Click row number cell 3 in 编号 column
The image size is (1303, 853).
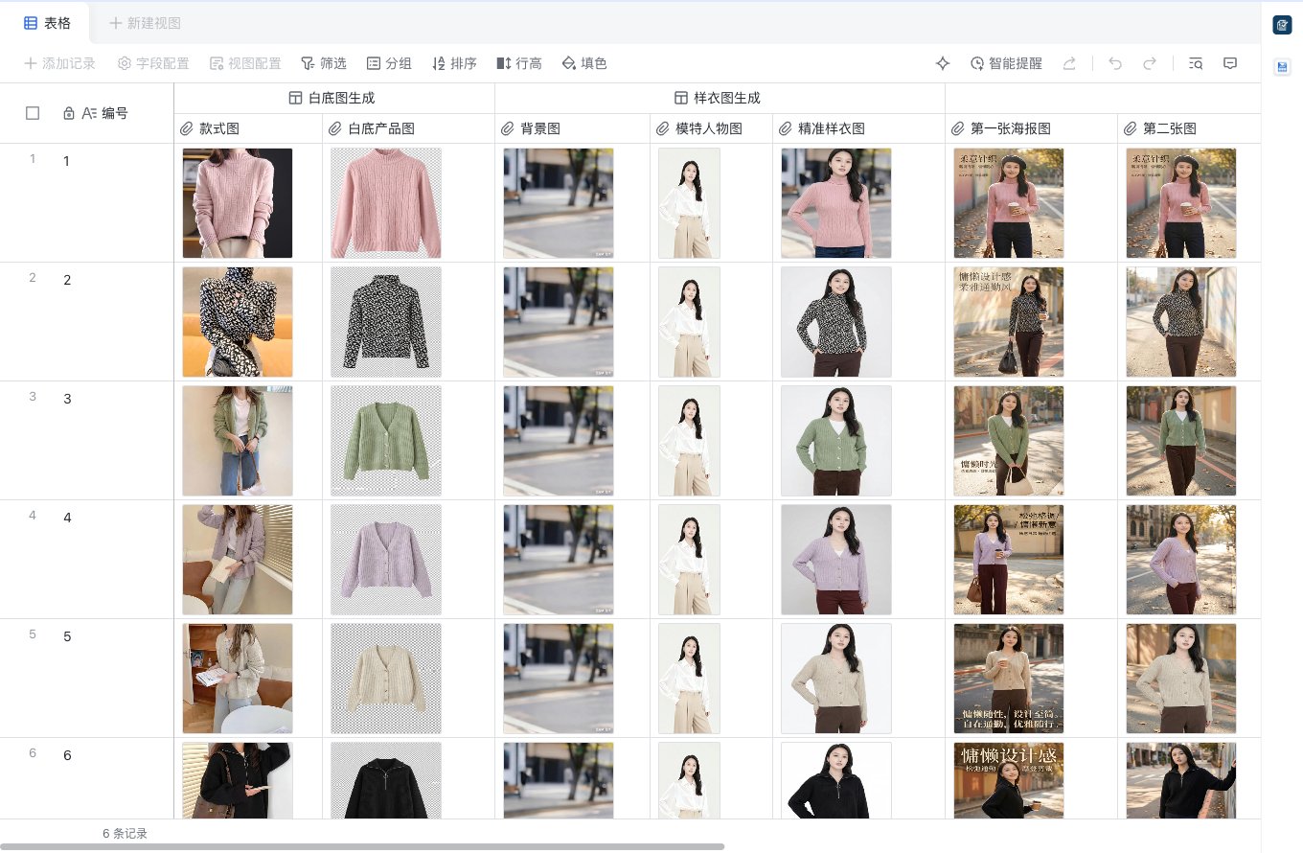coord(67,399)
